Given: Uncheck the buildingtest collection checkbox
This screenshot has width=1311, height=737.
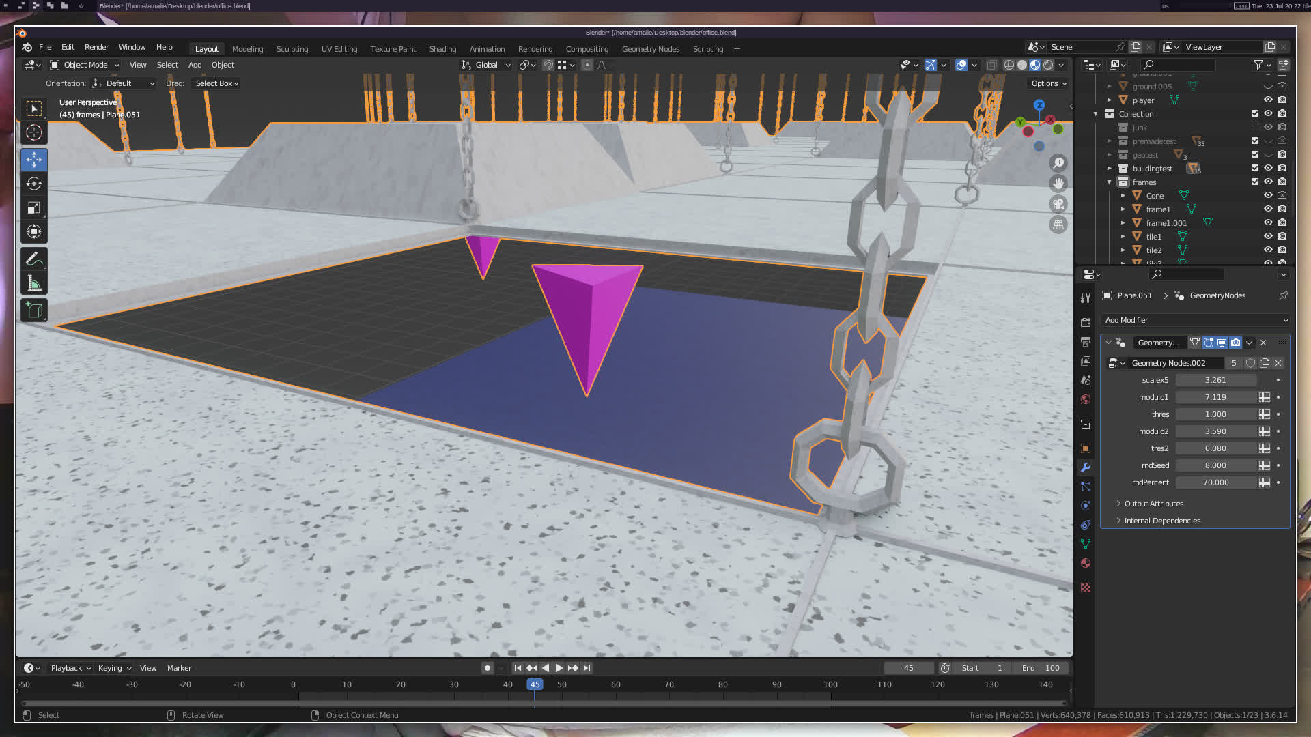Looking at the screenshot, I should (x=1254, y=169).
